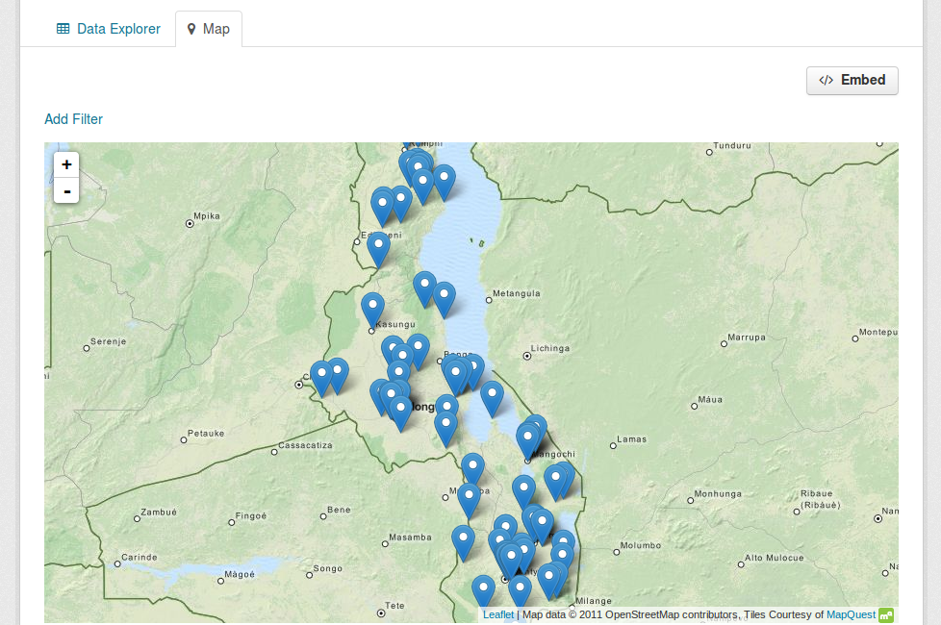
Task: Select the map marker near Mangochi
Action: (527, 440)
